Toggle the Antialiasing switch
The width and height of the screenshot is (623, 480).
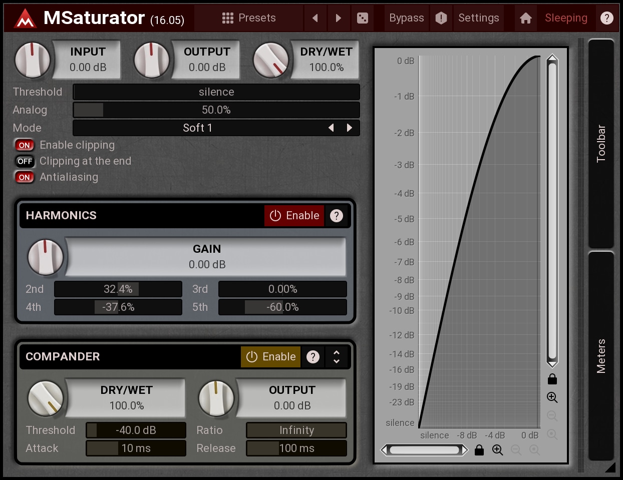[x=25, y=177]
